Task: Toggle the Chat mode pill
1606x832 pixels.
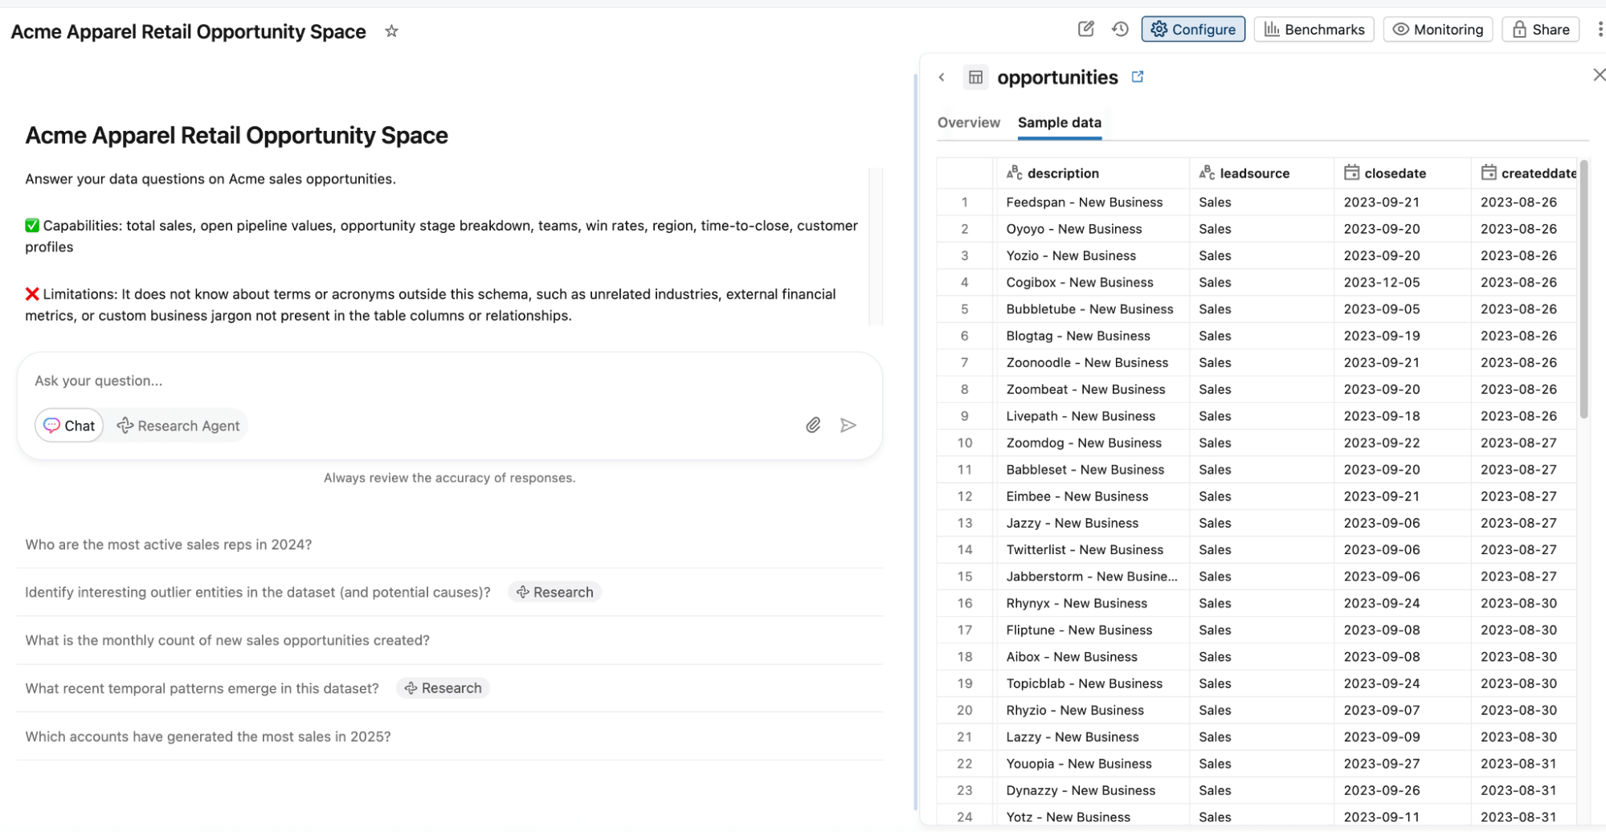Action: pos(68,425)
